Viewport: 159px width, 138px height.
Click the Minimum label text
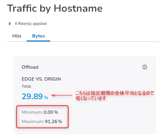tap(32, 112)
